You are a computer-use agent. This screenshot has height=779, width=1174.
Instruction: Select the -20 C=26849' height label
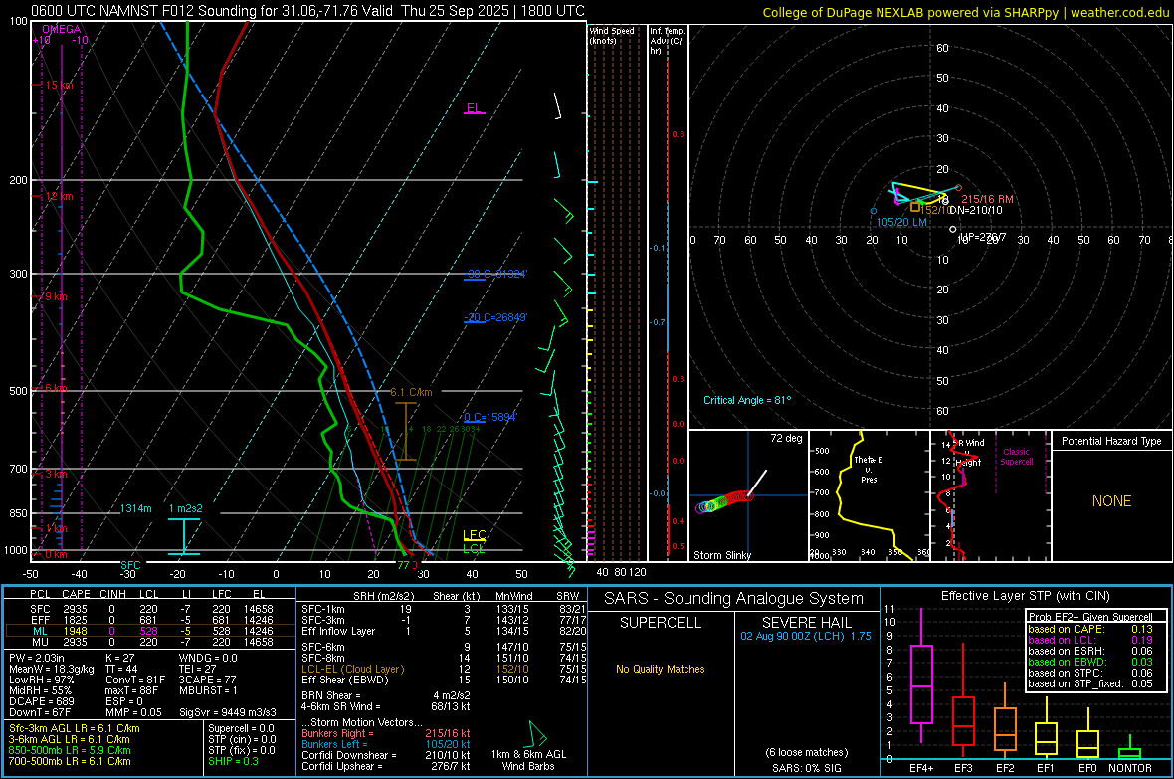pos(496,317)
